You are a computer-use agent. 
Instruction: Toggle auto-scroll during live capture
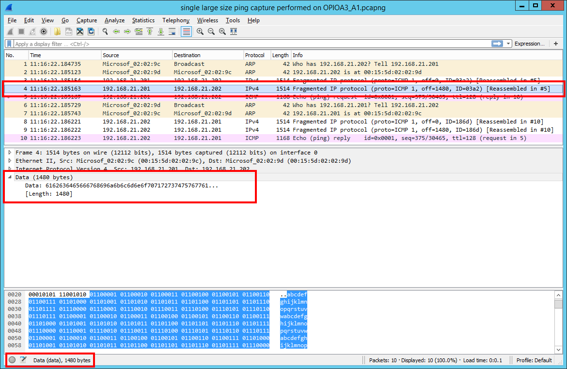[x=172, y=31]
